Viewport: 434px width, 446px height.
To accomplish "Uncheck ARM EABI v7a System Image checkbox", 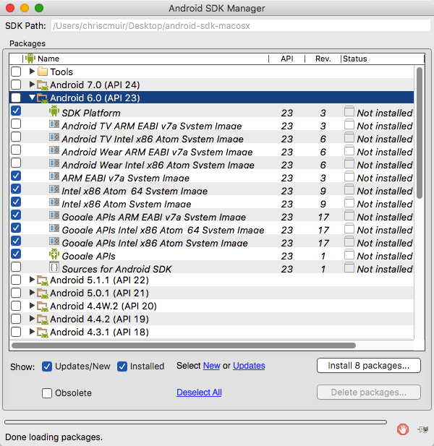I will click(16, 176).
